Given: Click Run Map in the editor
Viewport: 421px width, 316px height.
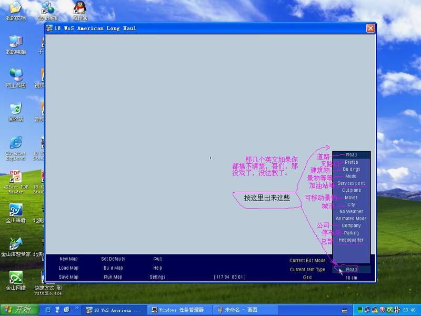Looking at the screenshot, I should [113, 277].
